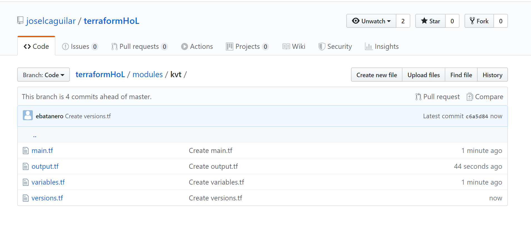View the stargazers count next to Star

tap(452, 21)
